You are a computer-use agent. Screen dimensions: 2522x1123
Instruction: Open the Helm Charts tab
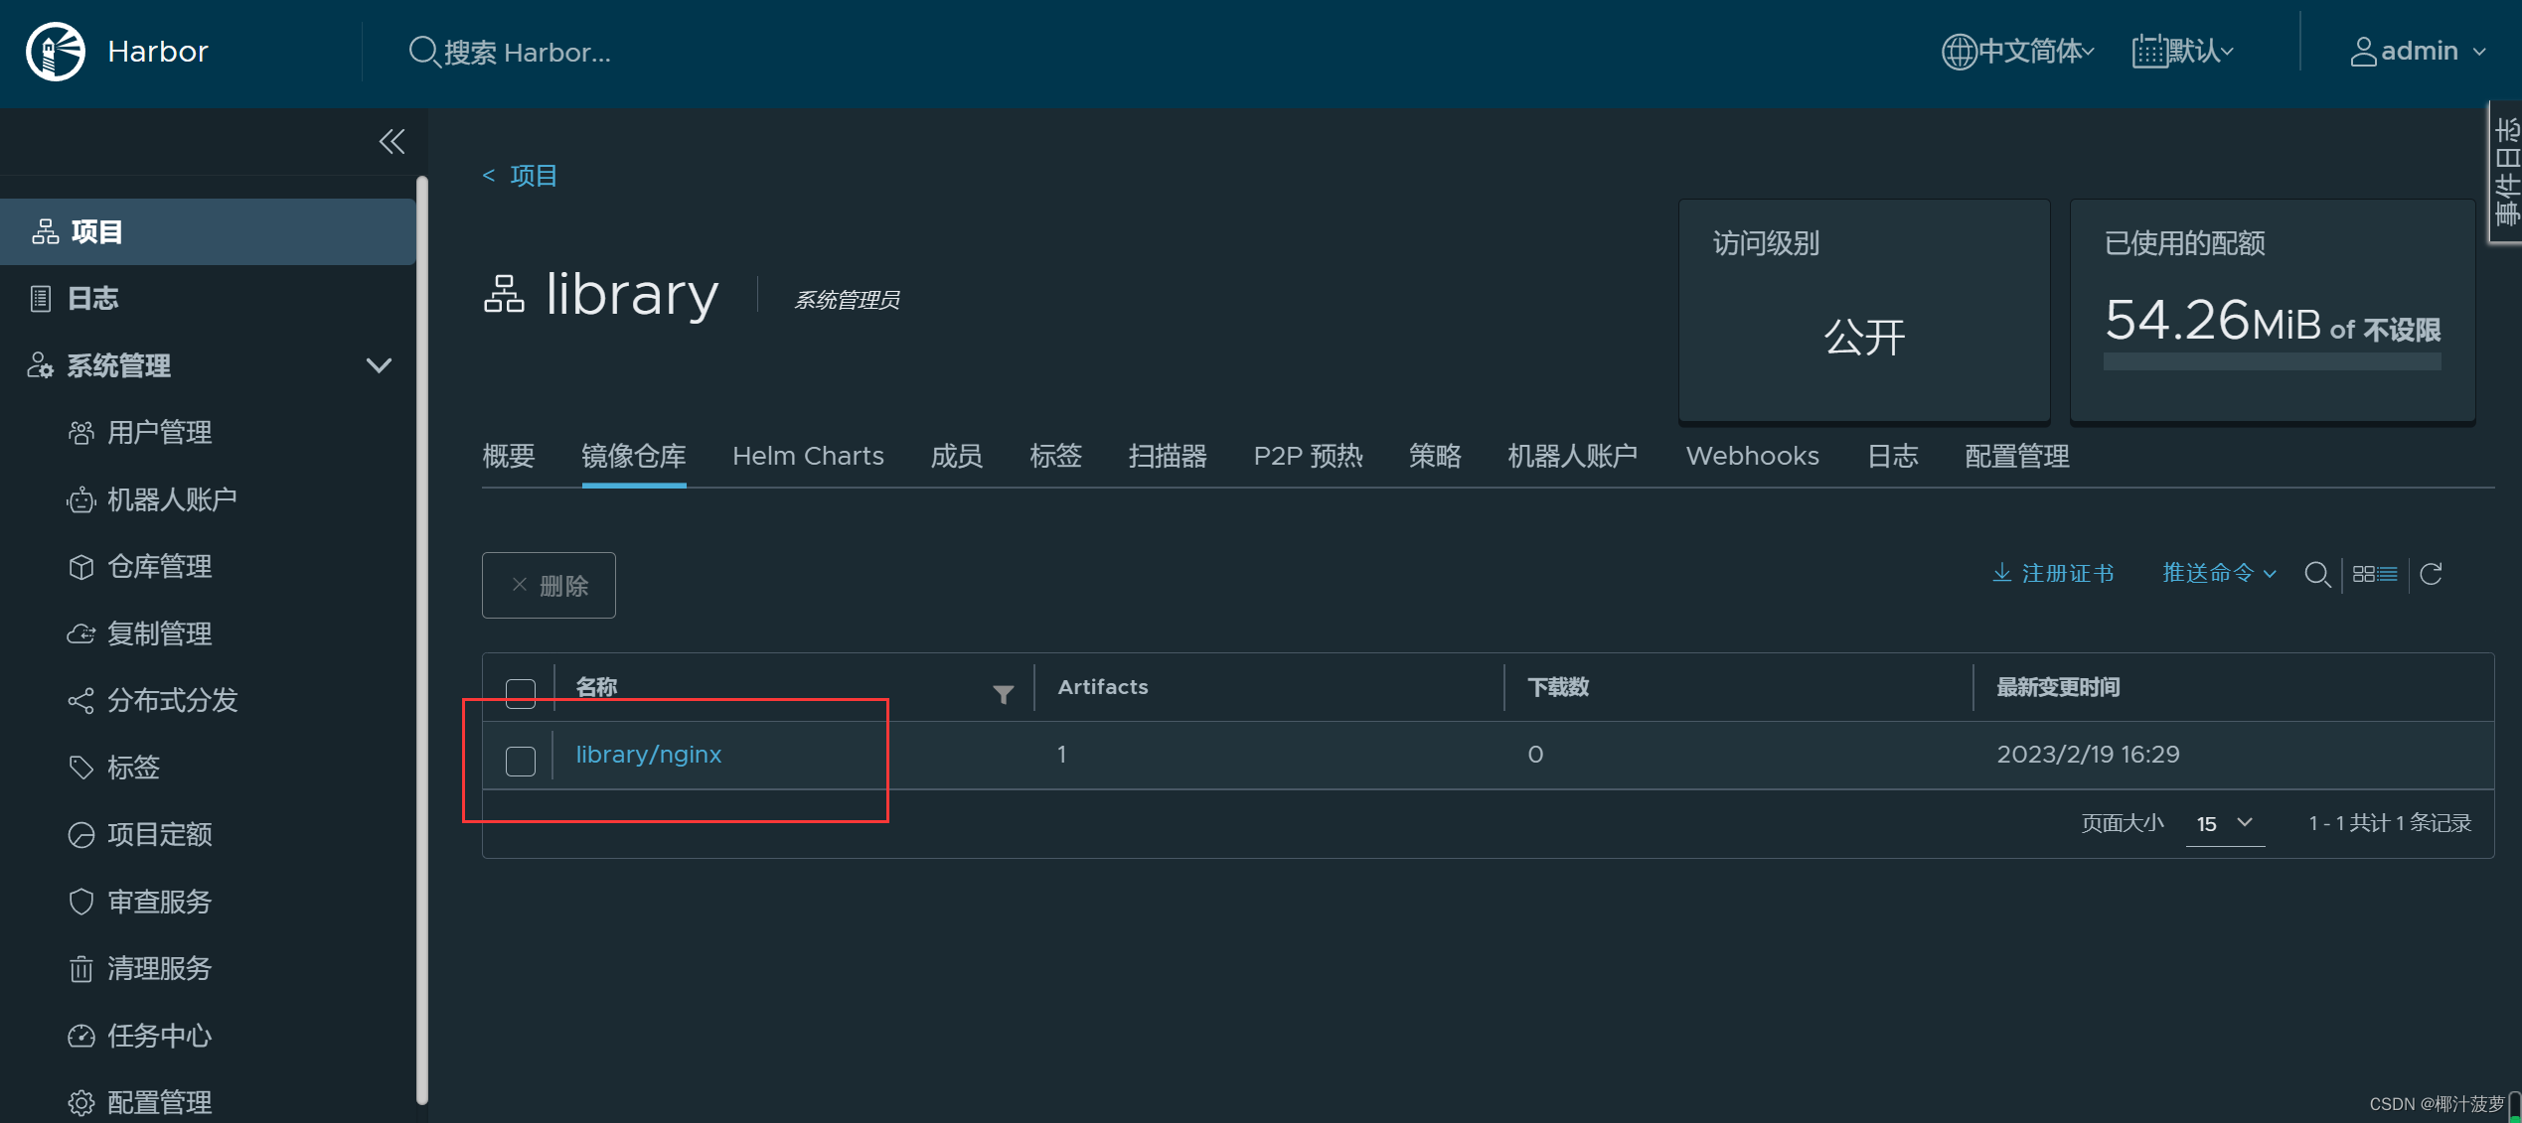(808, 456)
